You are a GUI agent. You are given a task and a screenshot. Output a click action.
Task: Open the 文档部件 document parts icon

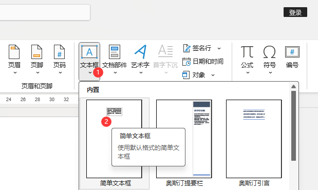point(115,52)
